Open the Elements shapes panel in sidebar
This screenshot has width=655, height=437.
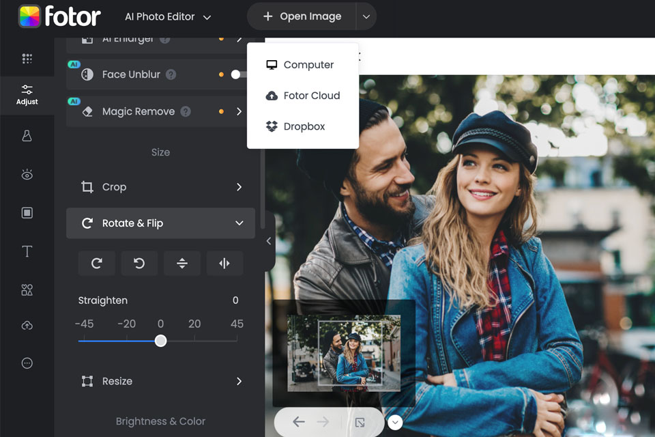27,290
